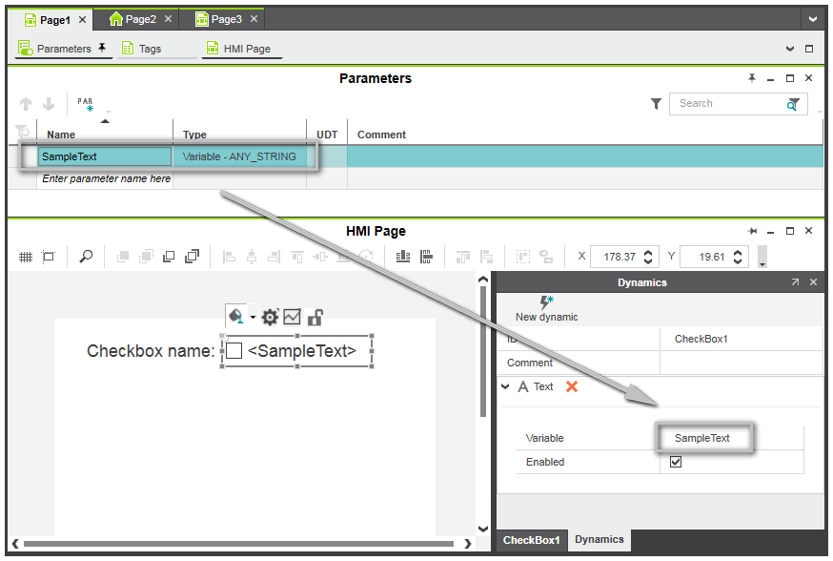833x561 pixels.
Task: Open settings gear above the checkbox
Action: tap(270, 317)
